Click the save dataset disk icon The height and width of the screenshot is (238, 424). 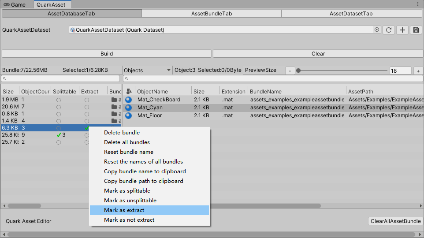[x=416, y=30]
